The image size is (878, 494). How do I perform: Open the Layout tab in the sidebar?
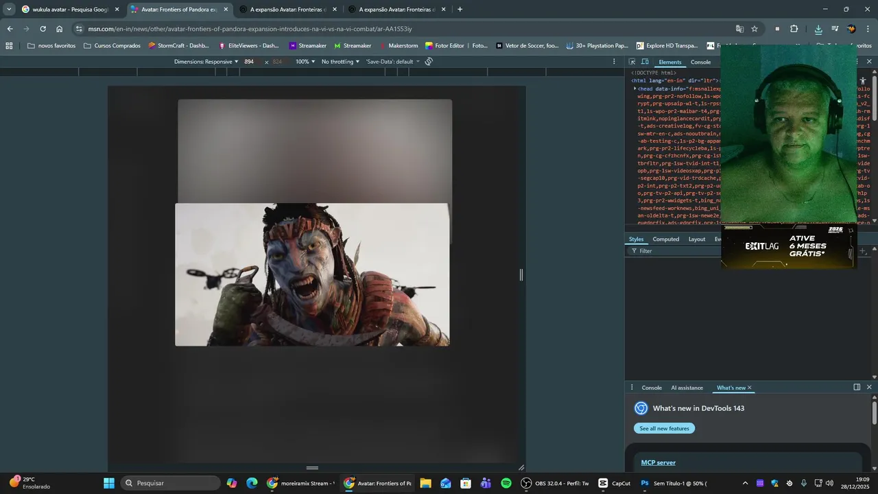697,239
